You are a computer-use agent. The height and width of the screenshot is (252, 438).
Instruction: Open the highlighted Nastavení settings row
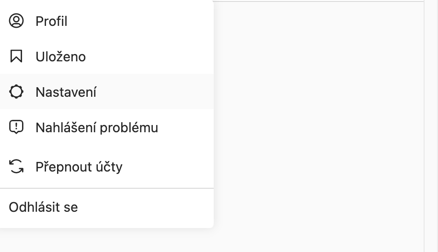(x=105, y=92)
